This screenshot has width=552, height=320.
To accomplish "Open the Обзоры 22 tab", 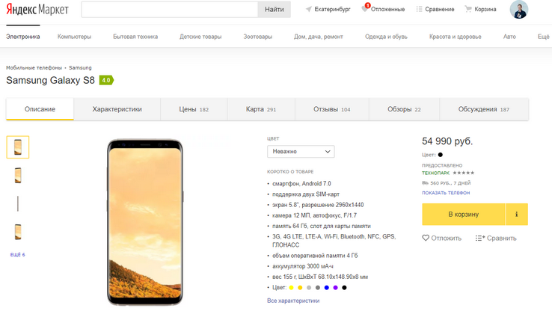I will click(x=404, y=109).
